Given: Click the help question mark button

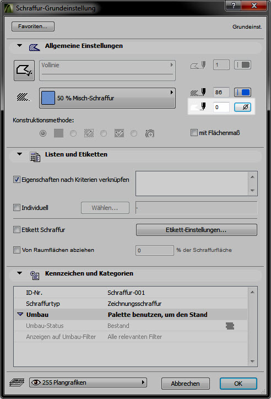Looking at the screenshot, I should click(233, 6).
